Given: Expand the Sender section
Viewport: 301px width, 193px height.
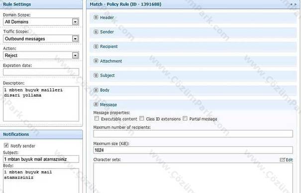Looking at the screenshot, I should coord(96,32).
